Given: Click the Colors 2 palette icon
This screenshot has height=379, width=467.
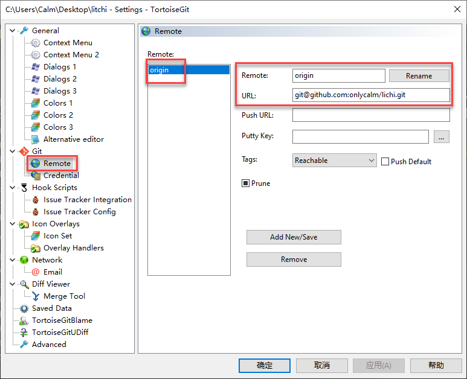Looking at the screenshot, I should coord(36,115).
